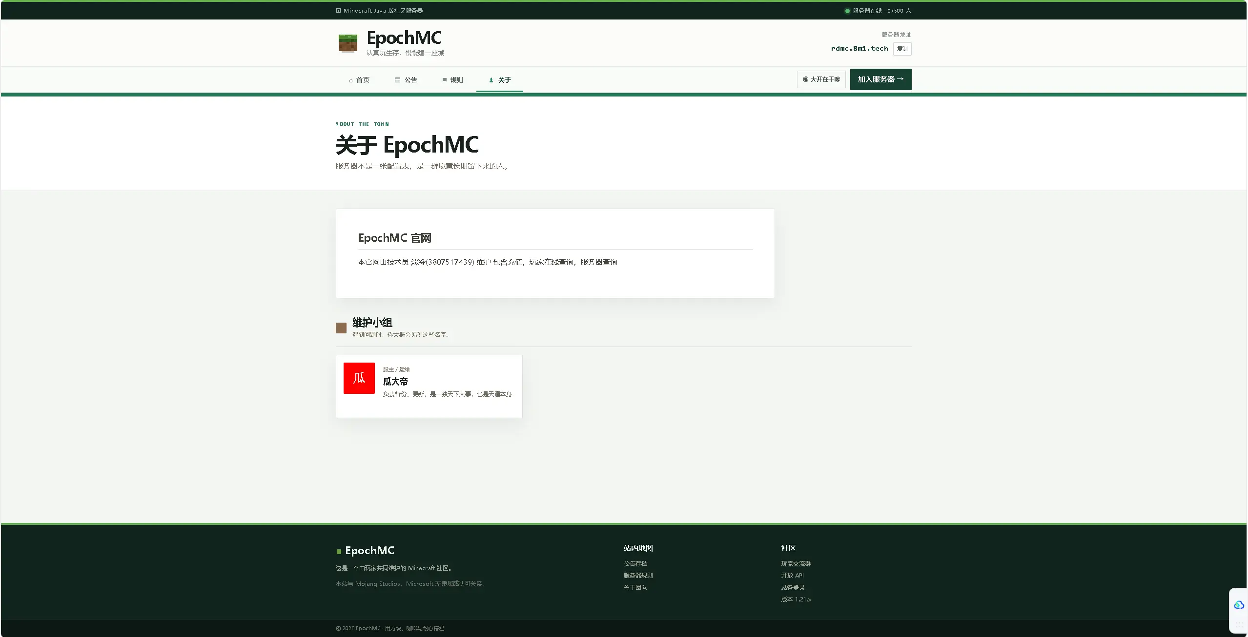Click the 社区 footer heading
This screenshot has height=637, width=1248.
click(789, 548)
